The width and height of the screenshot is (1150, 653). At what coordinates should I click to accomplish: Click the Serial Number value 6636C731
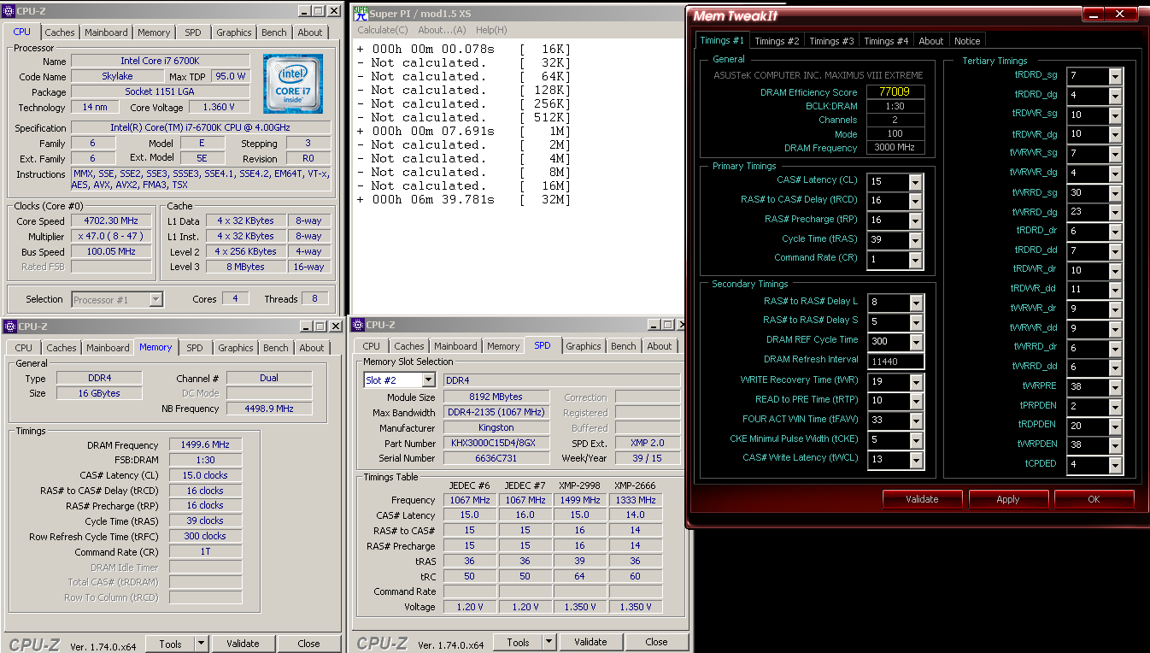[497, 459]
